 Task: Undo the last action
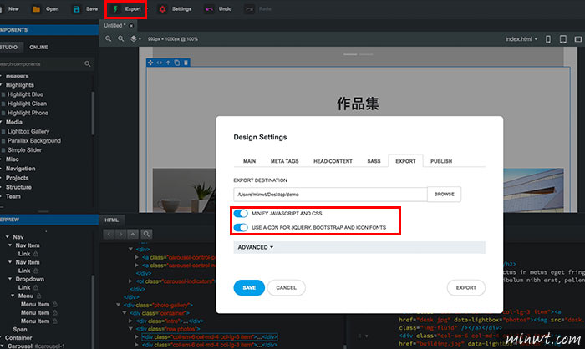coord(209,9)
